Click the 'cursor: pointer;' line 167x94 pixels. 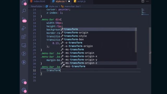point(58,9)
